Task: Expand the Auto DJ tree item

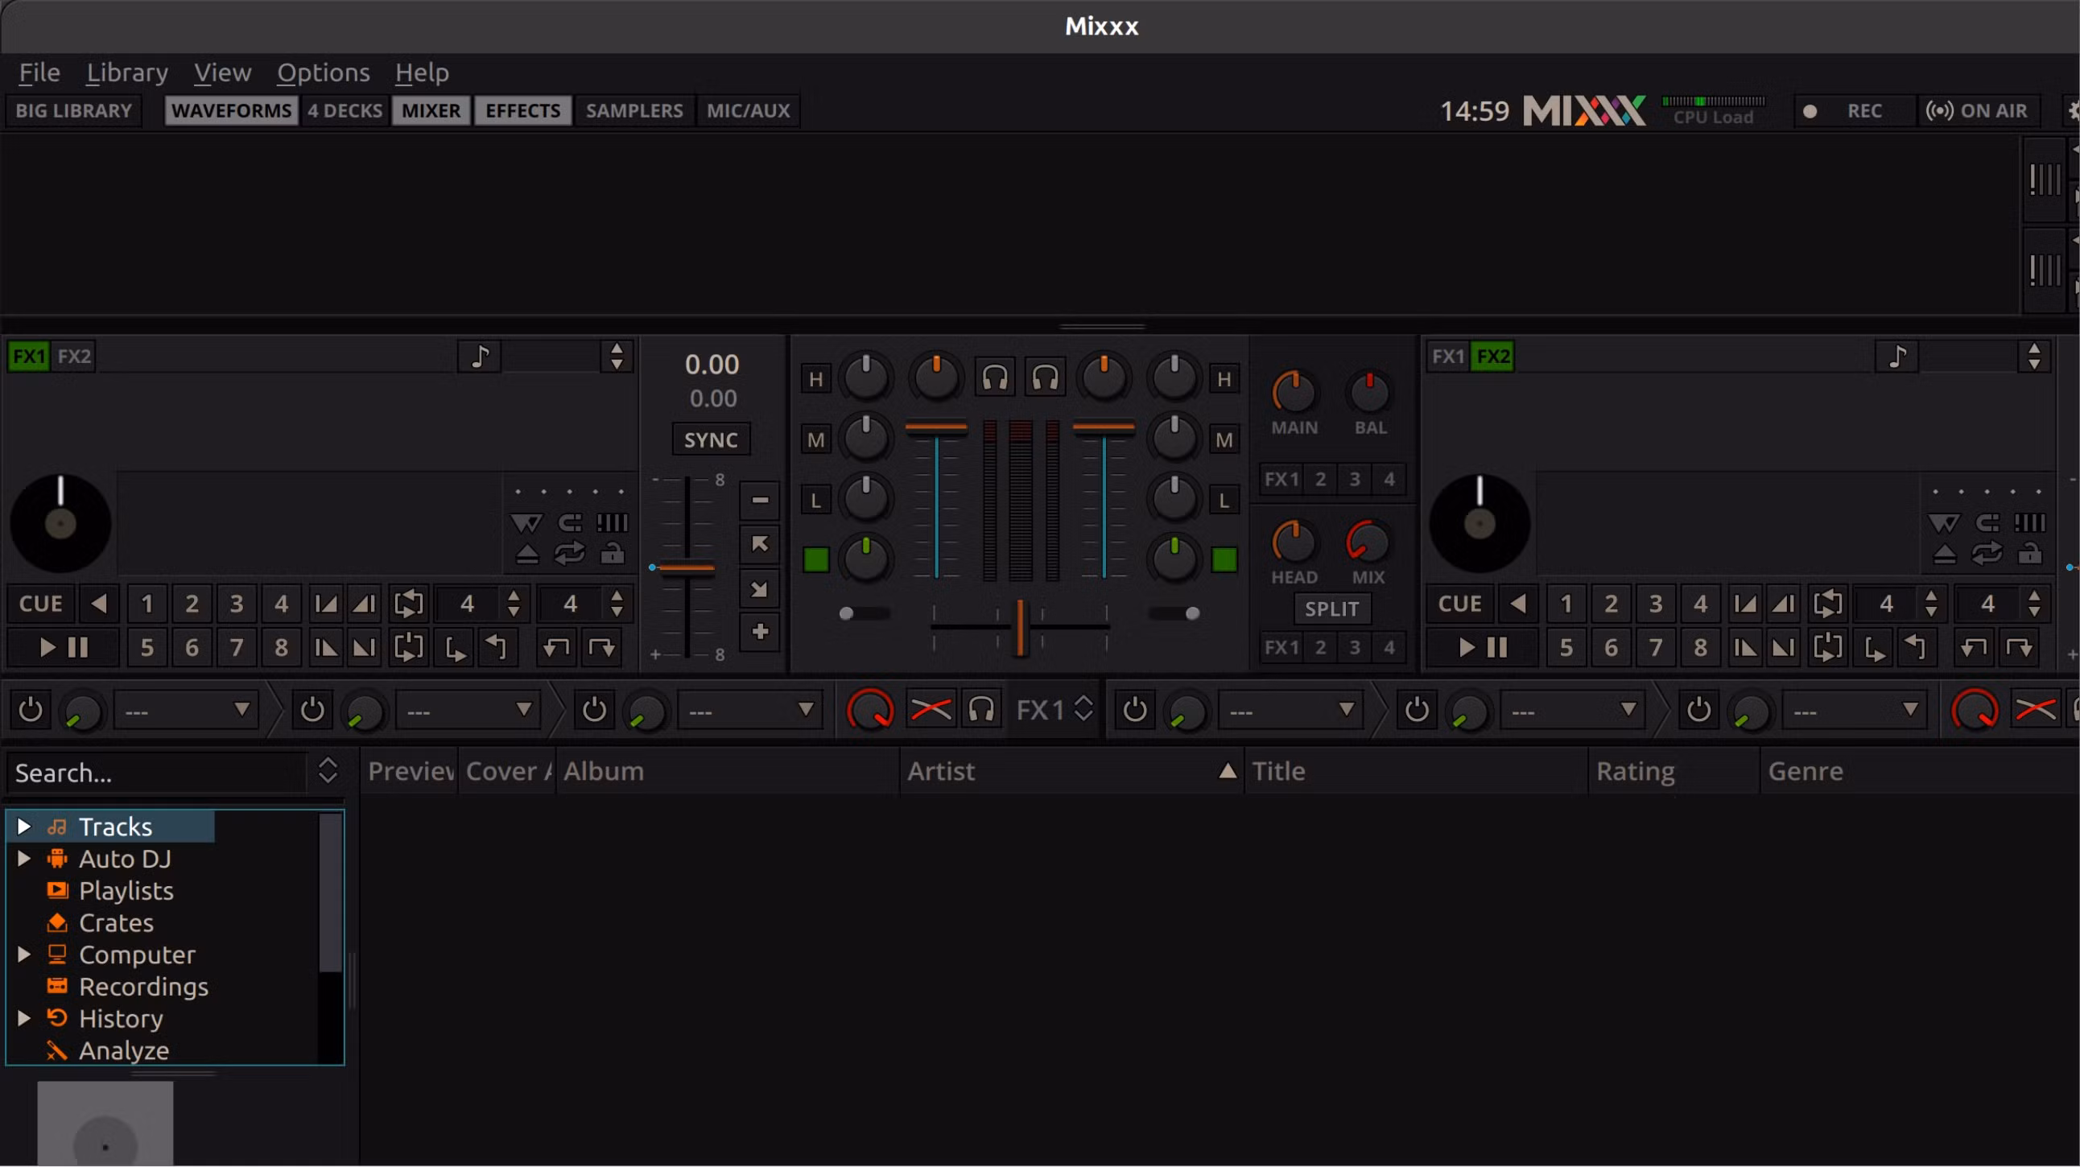Action: 24,858
